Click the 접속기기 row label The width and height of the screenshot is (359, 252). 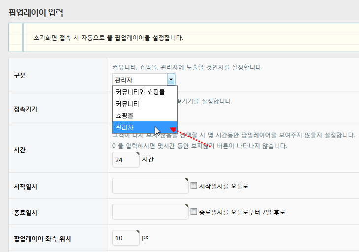click(x=26, y=109)
